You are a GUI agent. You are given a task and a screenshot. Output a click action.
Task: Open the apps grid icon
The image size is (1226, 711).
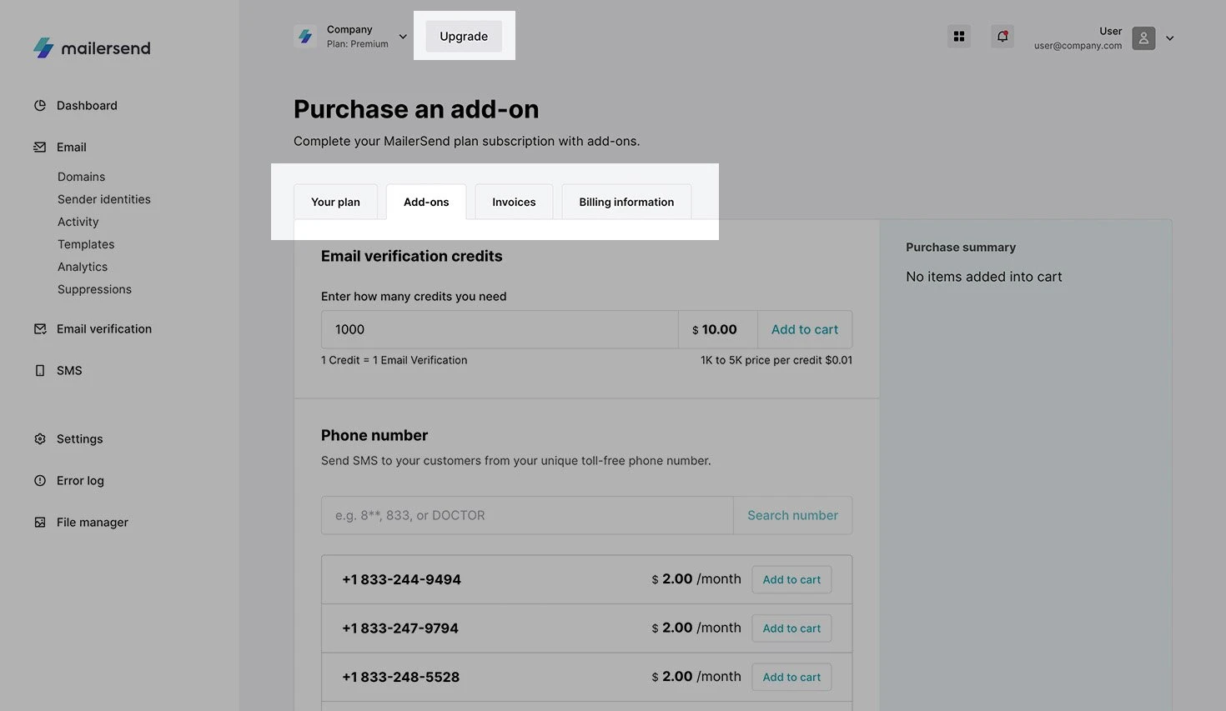pyautogui.click(x=959, y=37)
